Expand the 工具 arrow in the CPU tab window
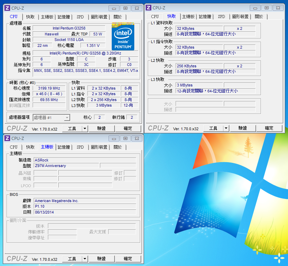The width and height of the screenshot is (288, 266). point(85,128)
